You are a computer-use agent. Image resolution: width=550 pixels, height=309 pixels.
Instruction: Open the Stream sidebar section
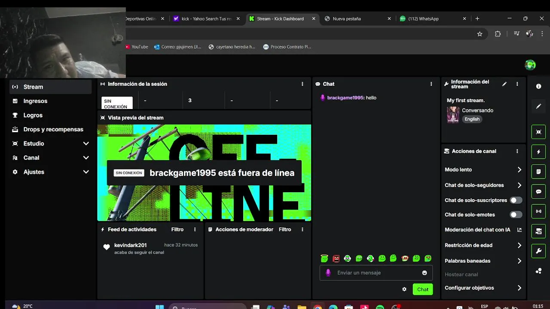coord(51,87)
